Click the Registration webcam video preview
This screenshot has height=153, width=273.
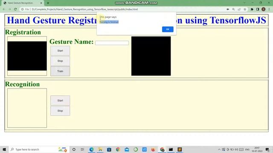(x=27, y=56)
